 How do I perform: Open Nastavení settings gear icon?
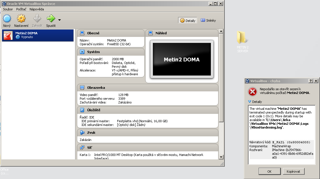21,18
